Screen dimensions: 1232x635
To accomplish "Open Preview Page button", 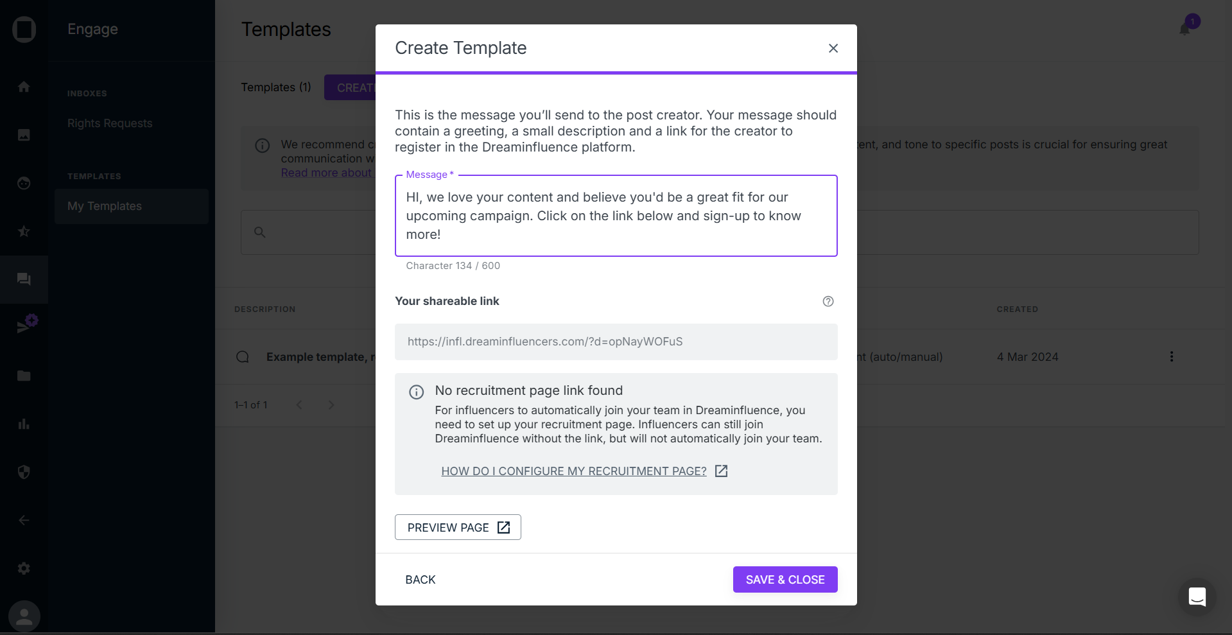I will point(458,527).
